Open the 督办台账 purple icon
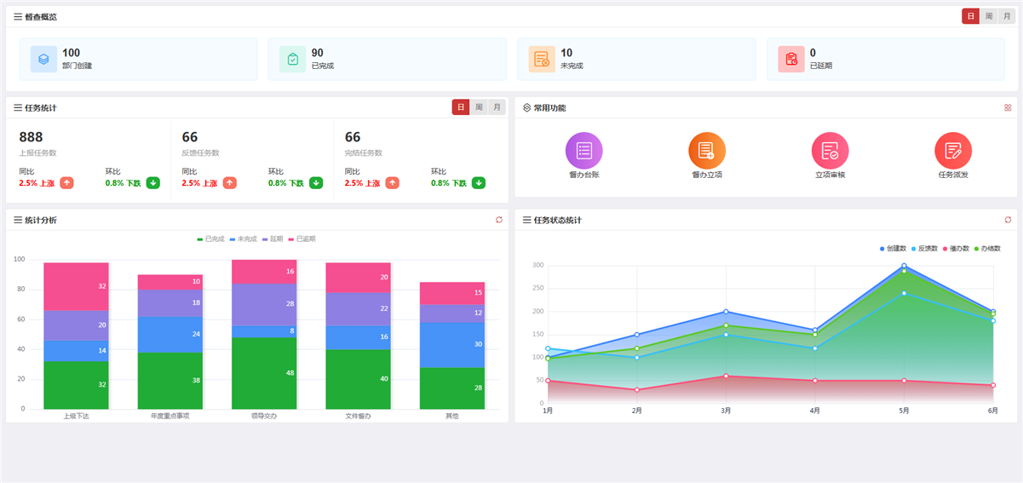The width and height of the screenshot is (1023, 483). (x=583, y=151)
